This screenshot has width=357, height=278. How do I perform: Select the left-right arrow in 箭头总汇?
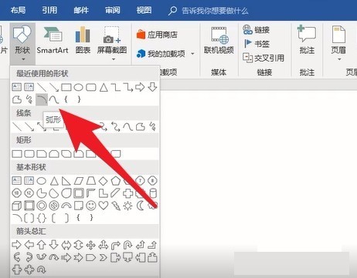point(66,245)
